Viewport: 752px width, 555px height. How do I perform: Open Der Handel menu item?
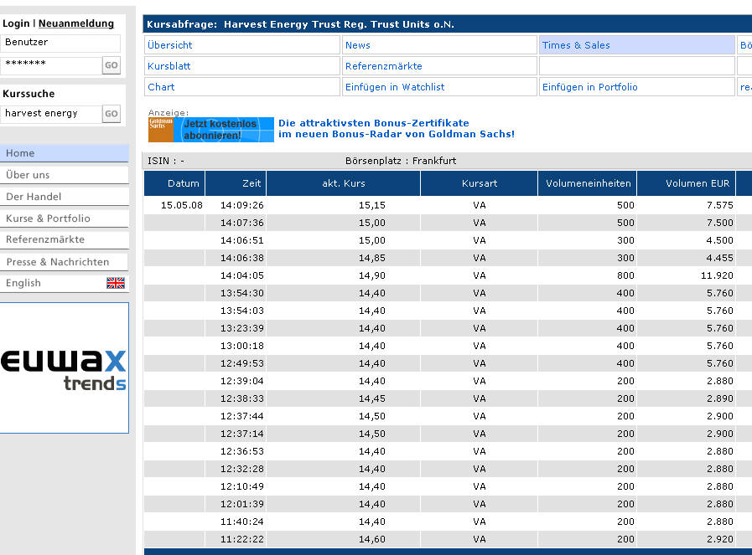[x=65, y=197]
